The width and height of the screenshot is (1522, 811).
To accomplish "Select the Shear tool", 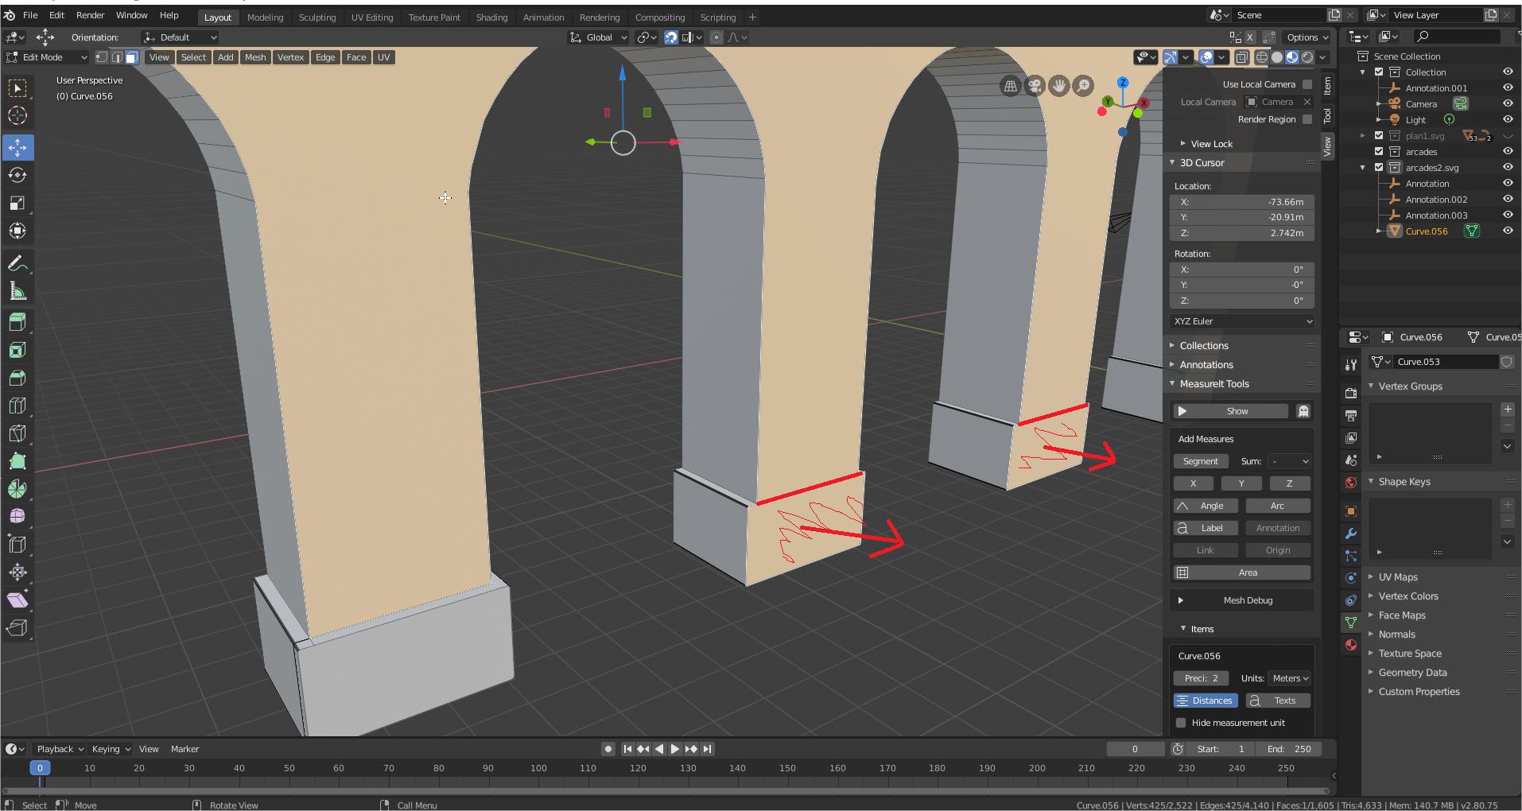I will [17, 600].
